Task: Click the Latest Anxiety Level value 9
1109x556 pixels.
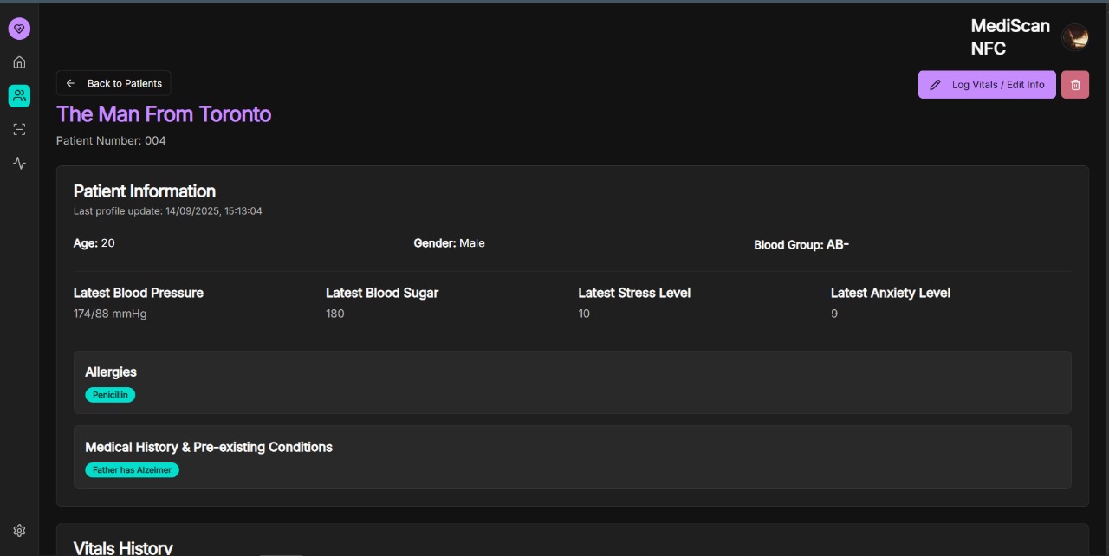Action: [x=834, y=314]
